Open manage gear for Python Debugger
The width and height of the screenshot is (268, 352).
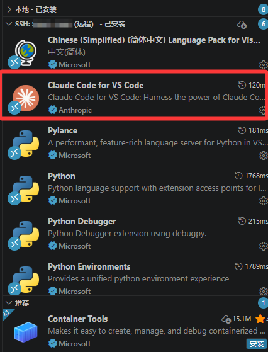click(x=264, y=246)
